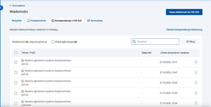The height and width of the screenshot is (107, 211).
Task: Open three-dot menu for 13:36 message
Action: coord(196,103)
